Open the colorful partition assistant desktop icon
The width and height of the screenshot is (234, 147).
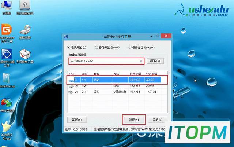tap(7, 105)
